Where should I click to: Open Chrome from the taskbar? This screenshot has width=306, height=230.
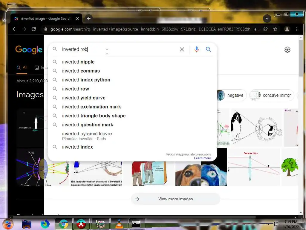pyautogui.click(x=63, y=224)
